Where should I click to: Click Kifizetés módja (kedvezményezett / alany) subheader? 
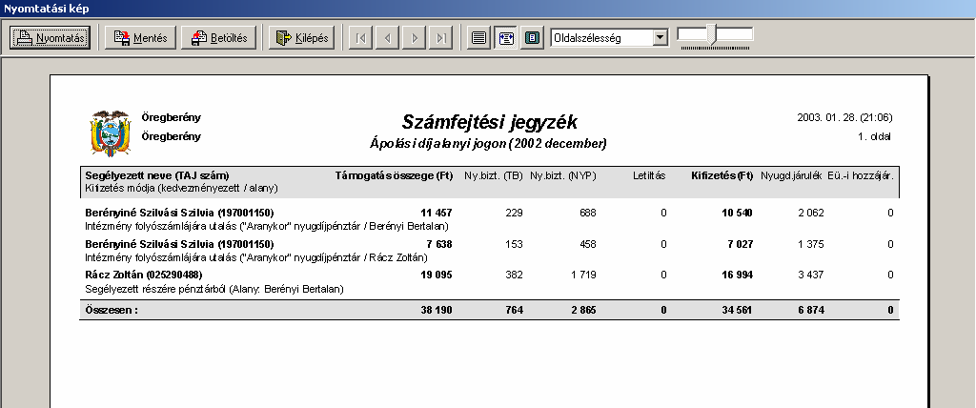click(x=181, y=188)
